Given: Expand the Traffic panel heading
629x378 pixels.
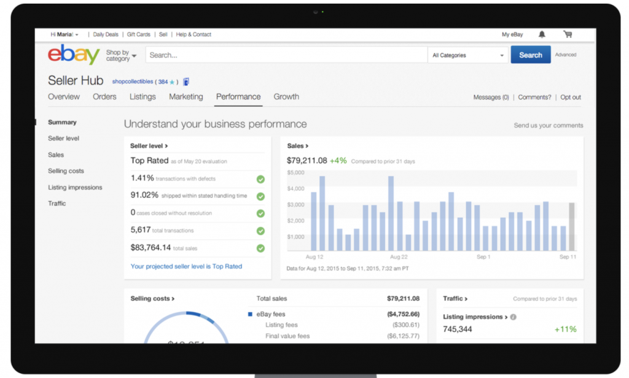Looking at the screenshot, I should click(455, 299).
